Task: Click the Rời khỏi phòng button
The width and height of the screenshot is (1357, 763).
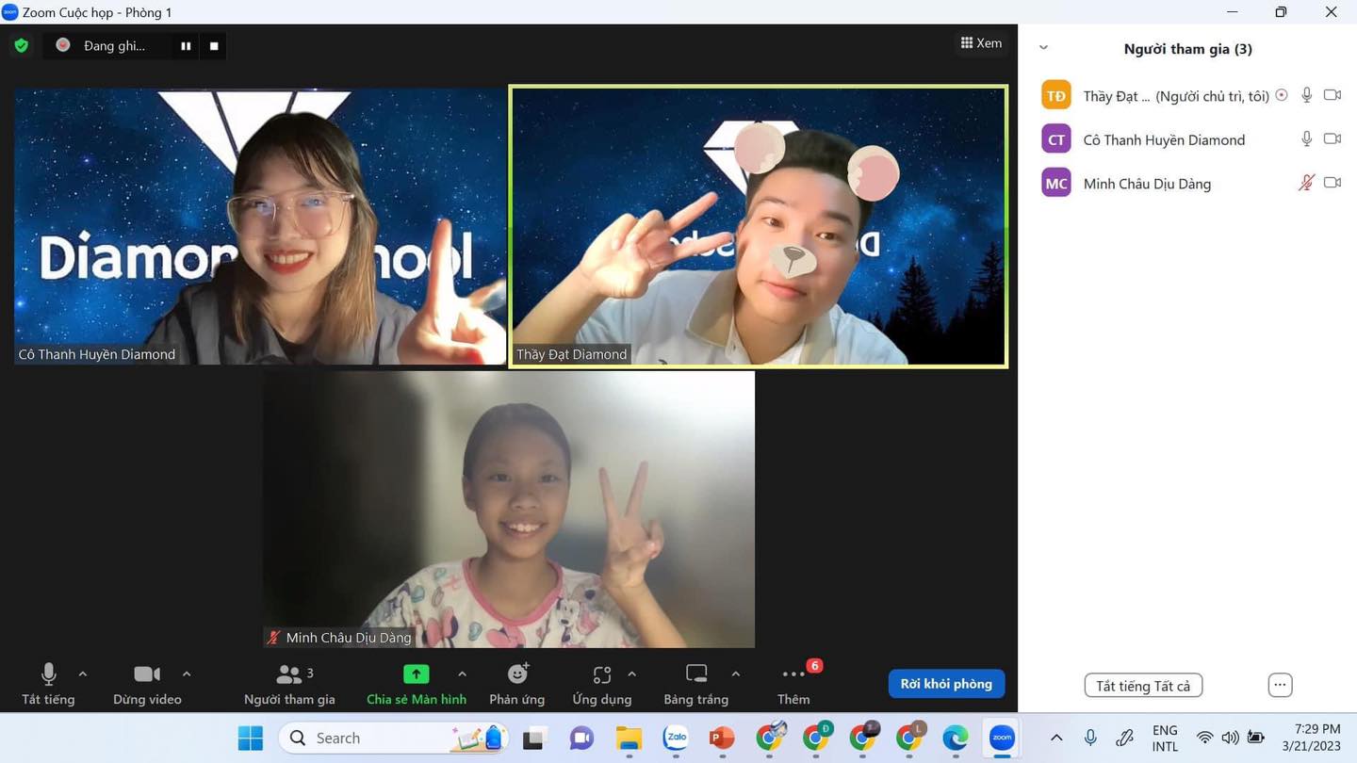Action: (946, 684)
